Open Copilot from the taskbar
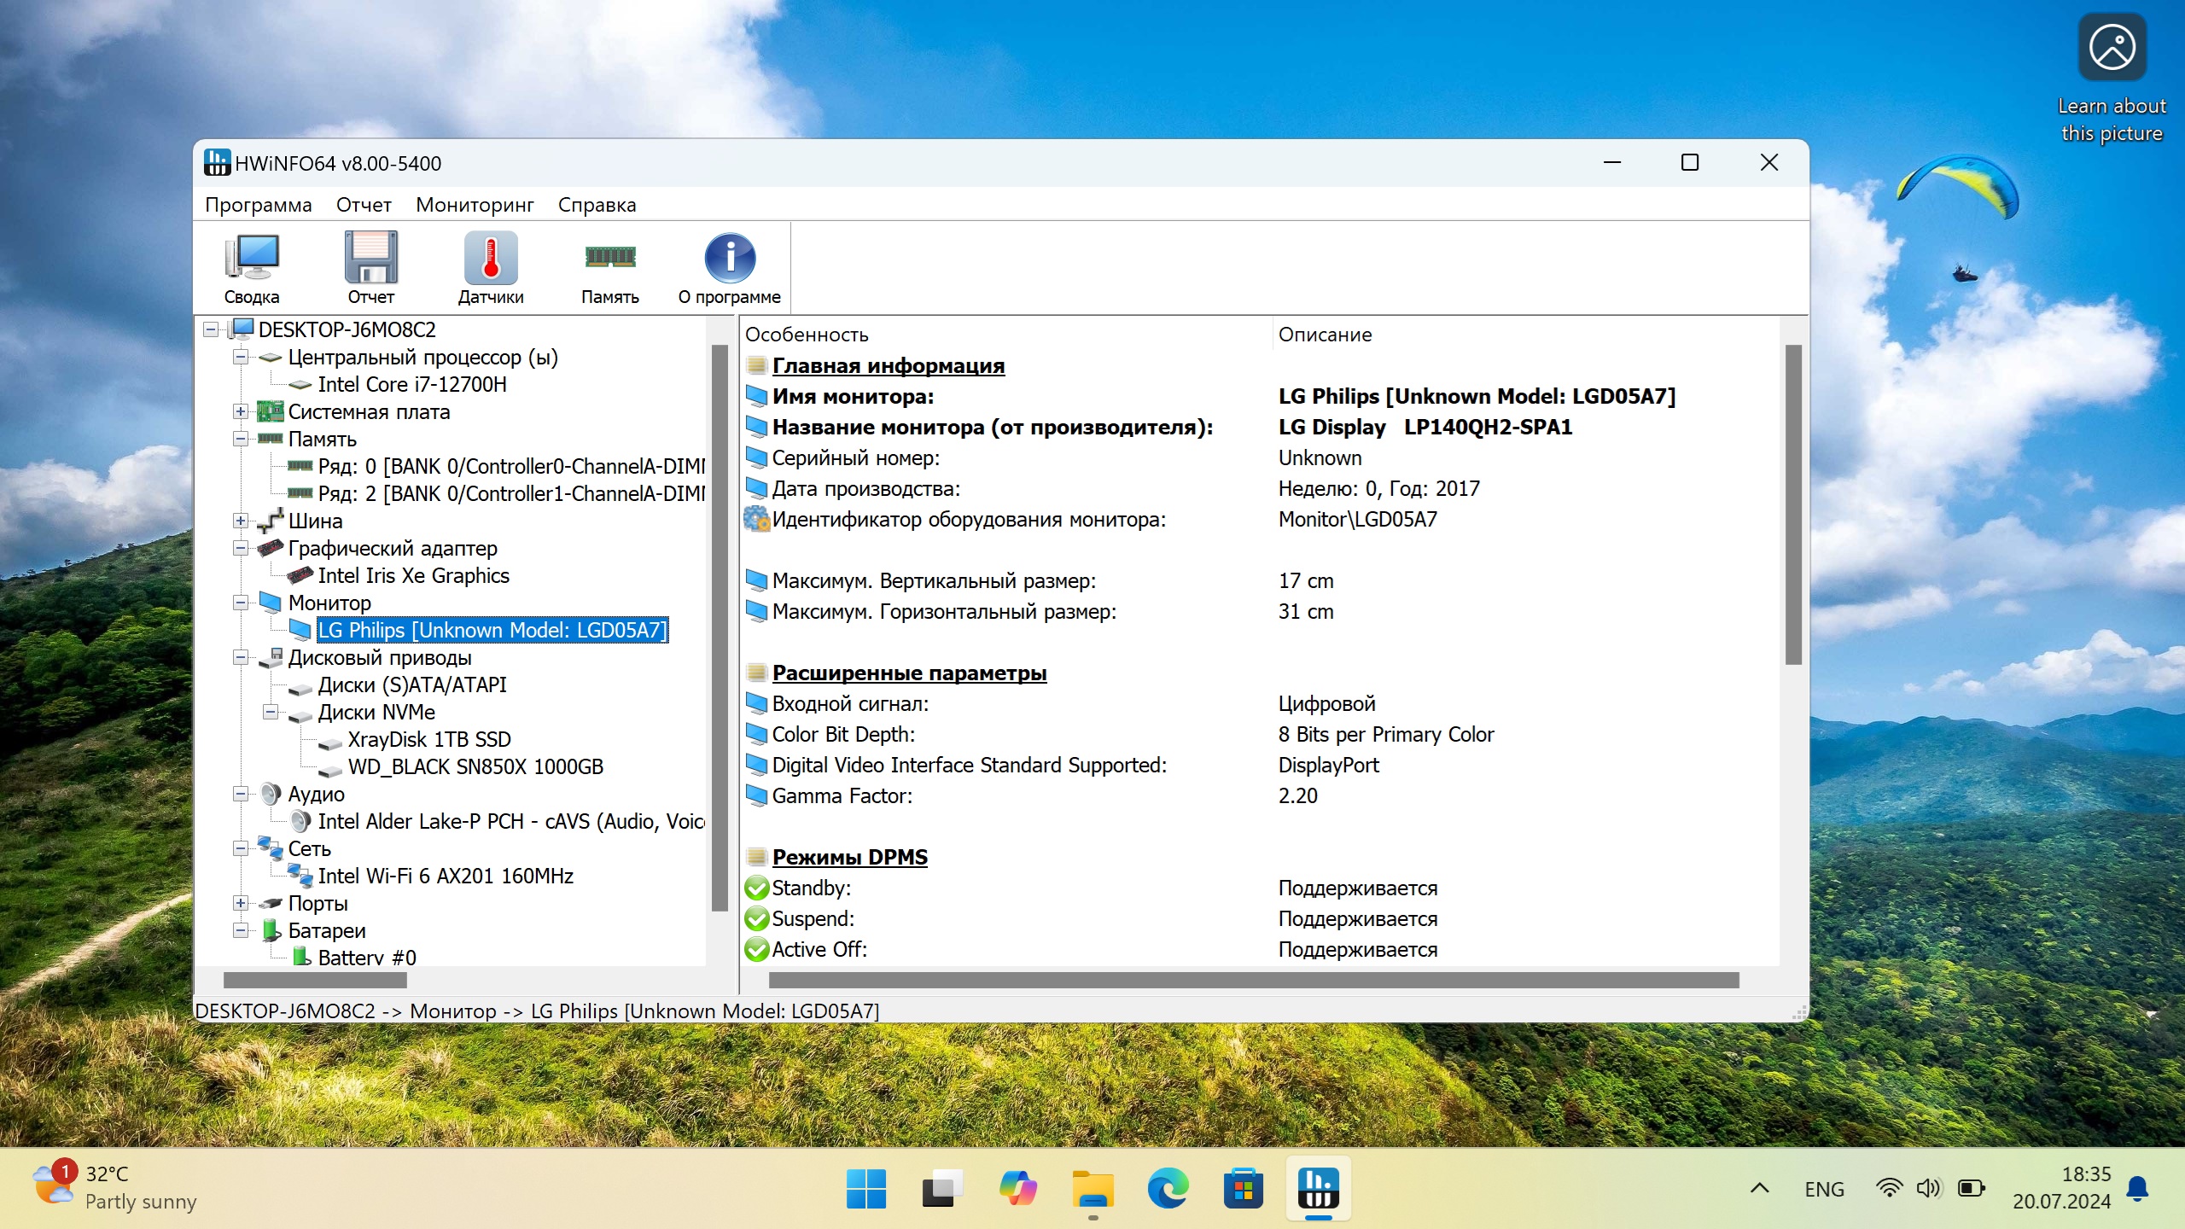The width and height of the screenshot is (2185, 1229). (1017, 1189)
